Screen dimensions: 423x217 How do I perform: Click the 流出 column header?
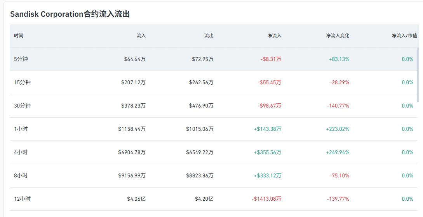[209, 36]
